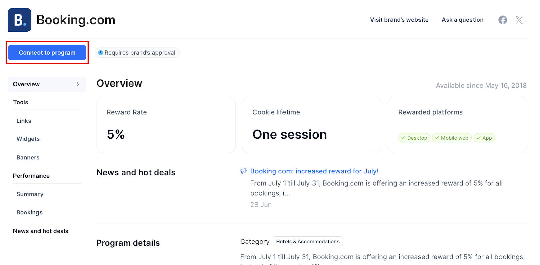Image resolution: width=540 pixels, height=265 pixels.
Task: Select Bookings in the sidebar
Action: [x=29, y=212]
